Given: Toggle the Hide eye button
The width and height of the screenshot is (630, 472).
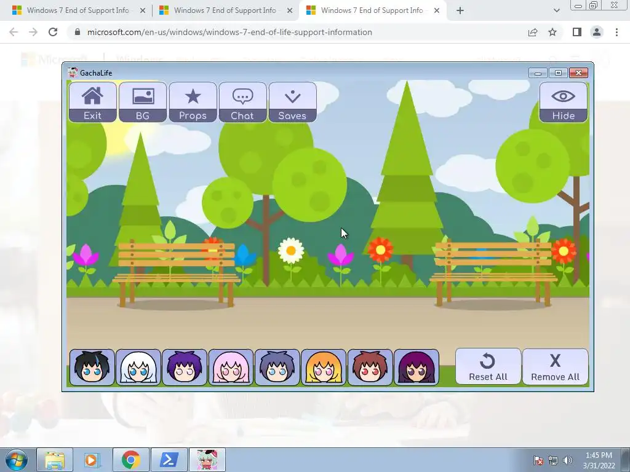Looking at the screenshot, I should pyautogui.click(x=564, y=103).
